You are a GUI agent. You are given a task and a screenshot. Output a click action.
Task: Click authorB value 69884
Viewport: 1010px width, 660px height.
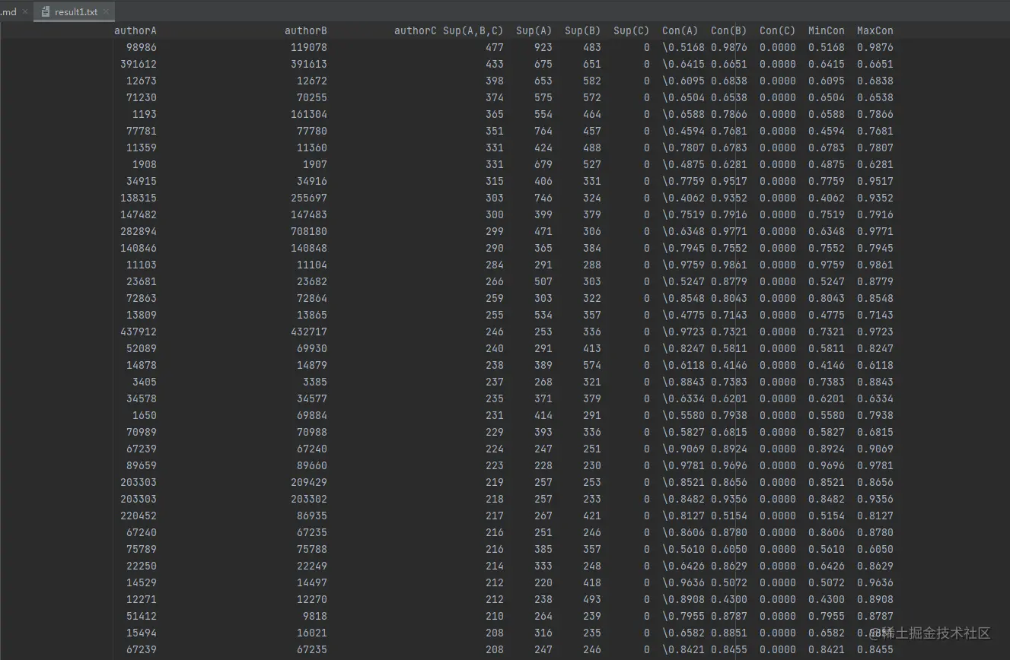pyautogui.click(x=312, y=415)
